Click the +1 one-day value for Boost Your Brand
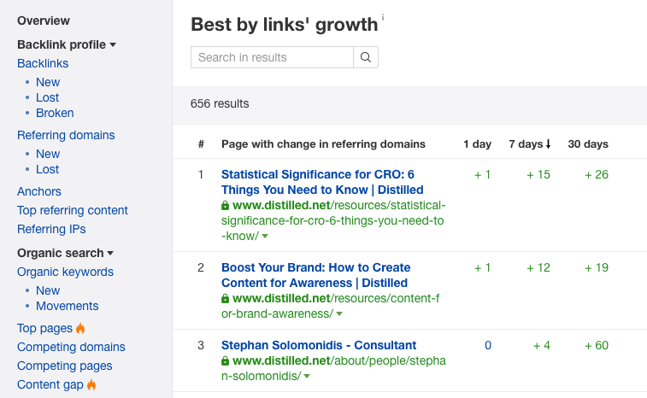Image resolution: width=647 pixels, height=398 pixels. click(x=482, y=268)
